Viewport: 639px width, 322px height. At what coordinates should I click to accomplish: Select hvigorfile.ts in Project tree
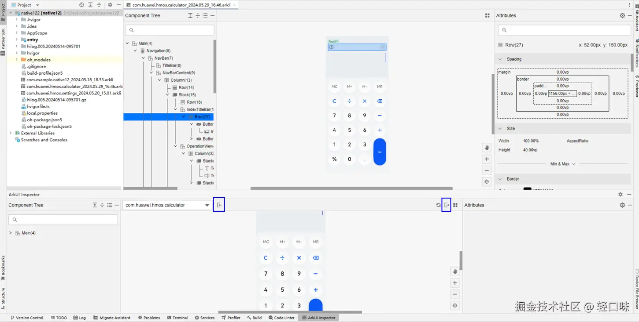38,106
